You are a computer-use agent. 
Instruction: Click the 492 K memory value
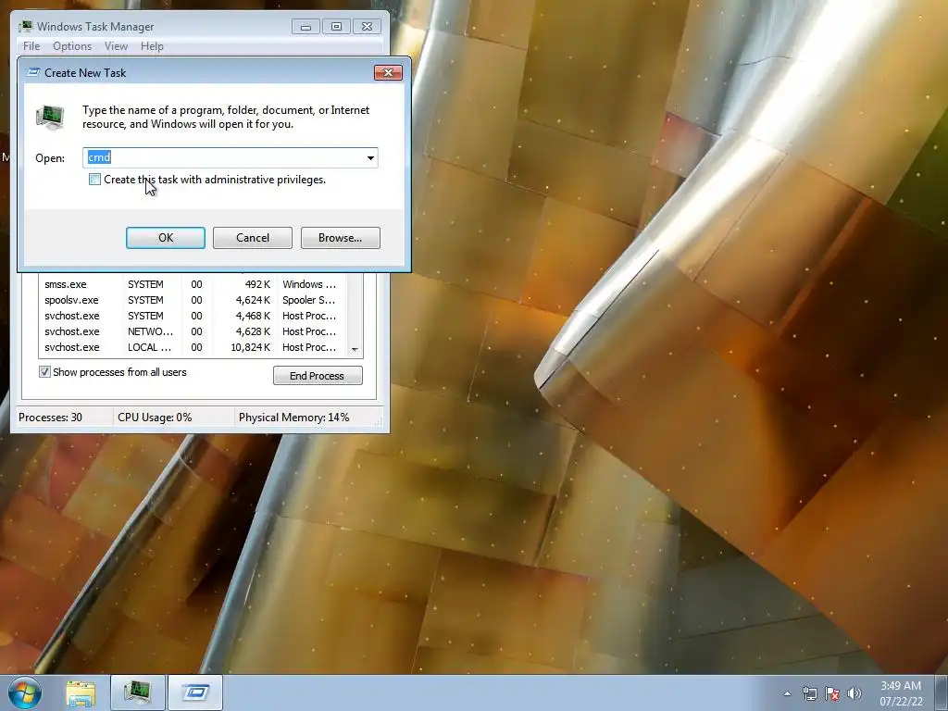pos(257,284)
